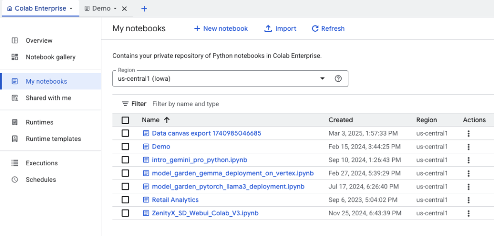Open the actions menu for intro_gemini_pro_python.ipynb
Screen dimensions: 494x236
[x=468, y=160]
